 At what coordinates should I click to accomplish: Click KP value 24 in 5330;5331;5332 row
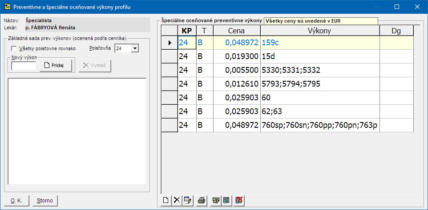pyautogui.click(x=187, y=70)
